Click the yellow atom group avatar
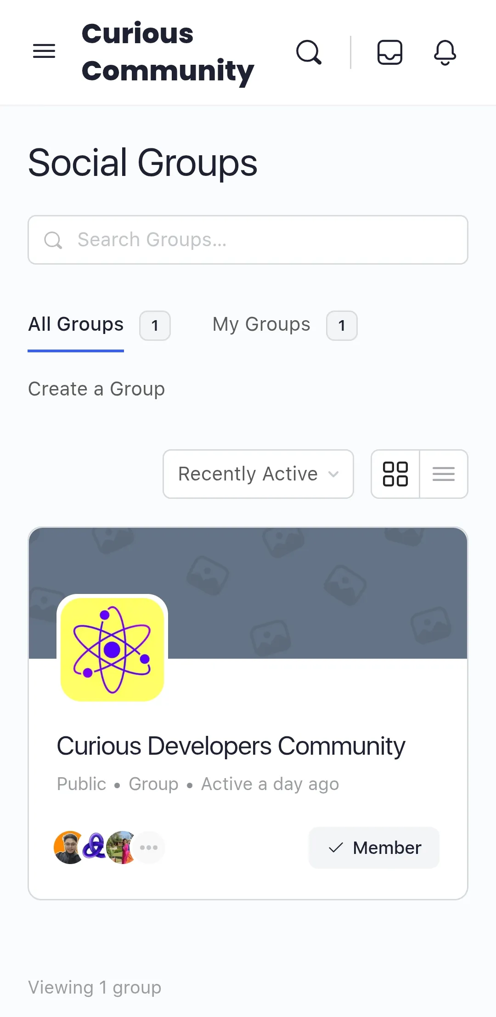Screen dimensions: 496x1017 (x=112, y=650)
